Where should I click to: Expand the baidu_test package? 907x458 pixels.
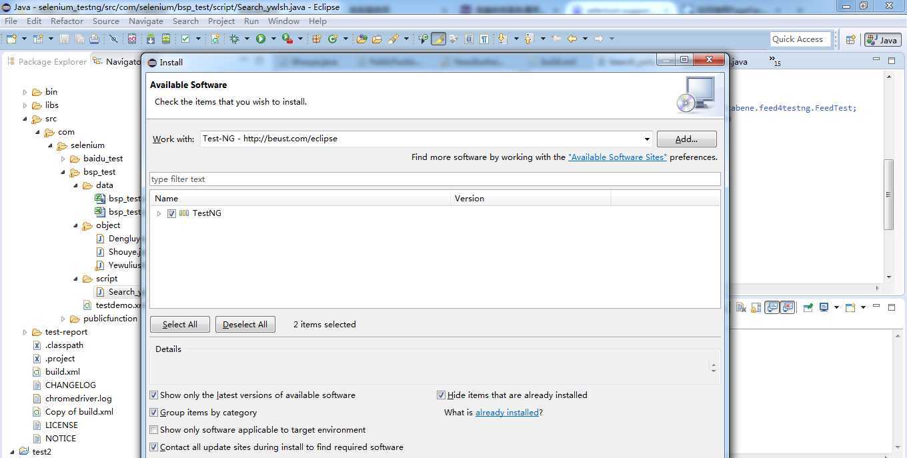click(63, 159)
